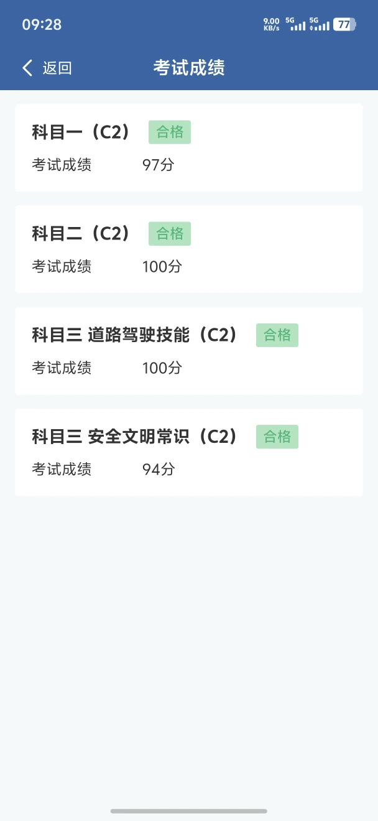Open 科目三 安全文明常识 result card
The image size is (378, 821).
pos(189,452)
